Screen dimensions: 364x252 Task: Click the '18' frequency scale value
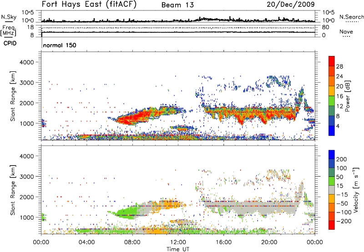coord(30,27)
